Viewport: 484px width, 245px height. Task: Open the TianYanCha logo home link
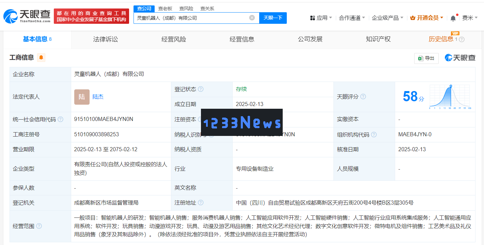click(27, 16)
